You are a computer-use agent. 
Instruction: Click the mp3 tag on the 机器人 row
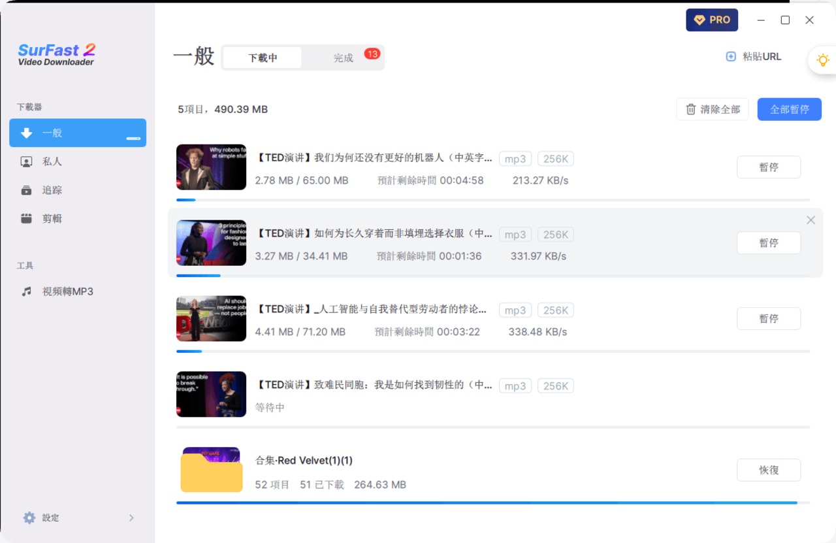pos(515,159)
